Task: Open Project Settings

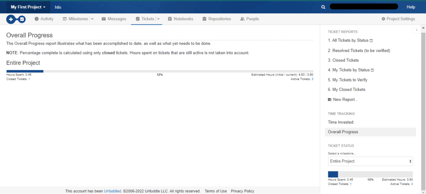Action: click(398, 19)
